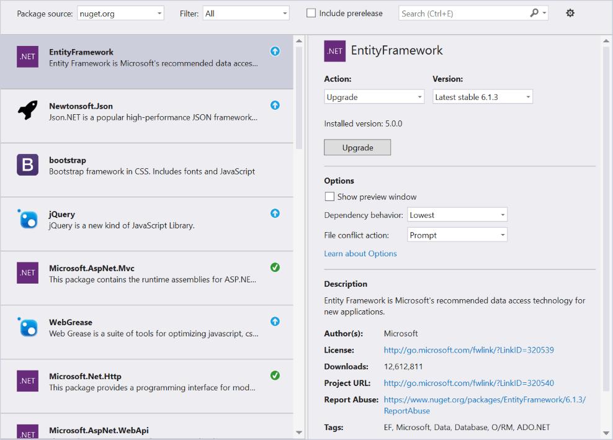The height and width of the screenshot is (440, 613).
Task: Click the settings gear icon
Action: [x=570, y=13]
